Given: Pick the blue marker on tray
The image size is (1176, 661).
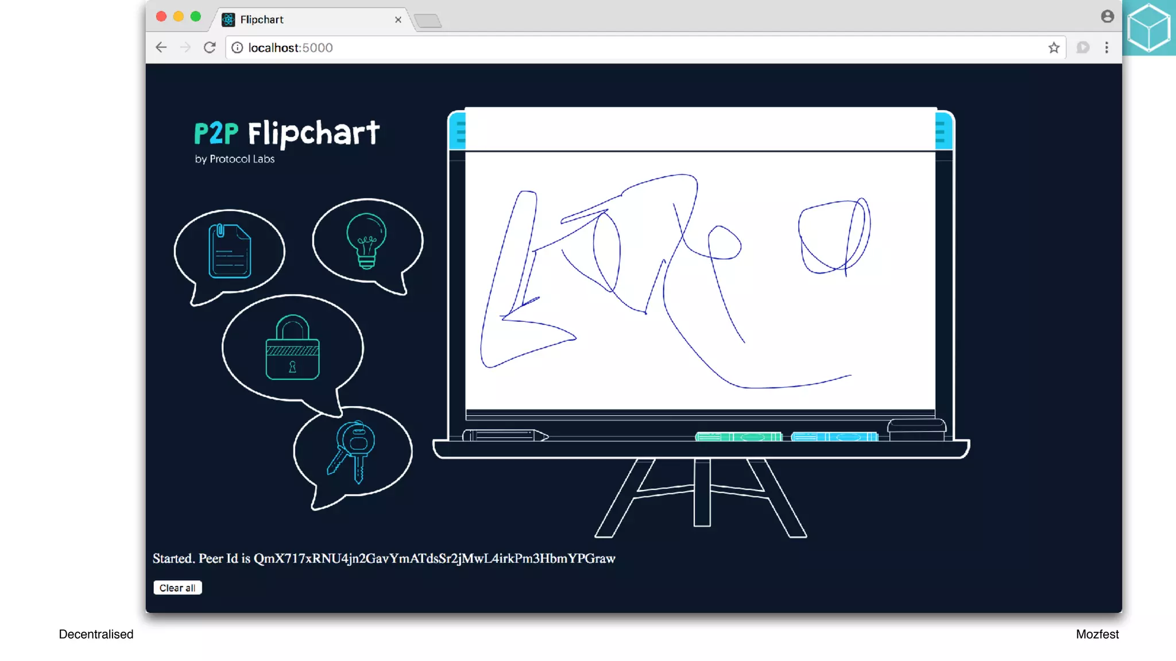Looking at the screenshot, I should [834, 437].
